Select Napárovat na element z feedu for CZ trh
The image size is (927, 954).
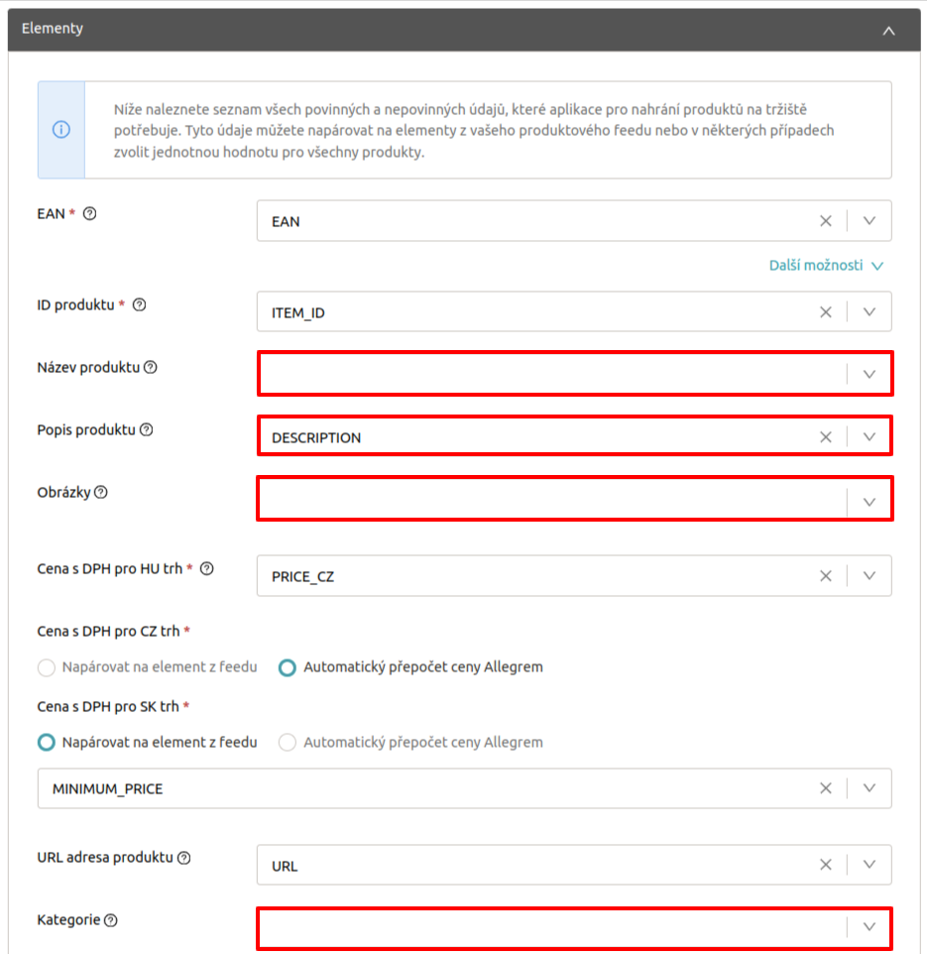(x=47, y=667)
